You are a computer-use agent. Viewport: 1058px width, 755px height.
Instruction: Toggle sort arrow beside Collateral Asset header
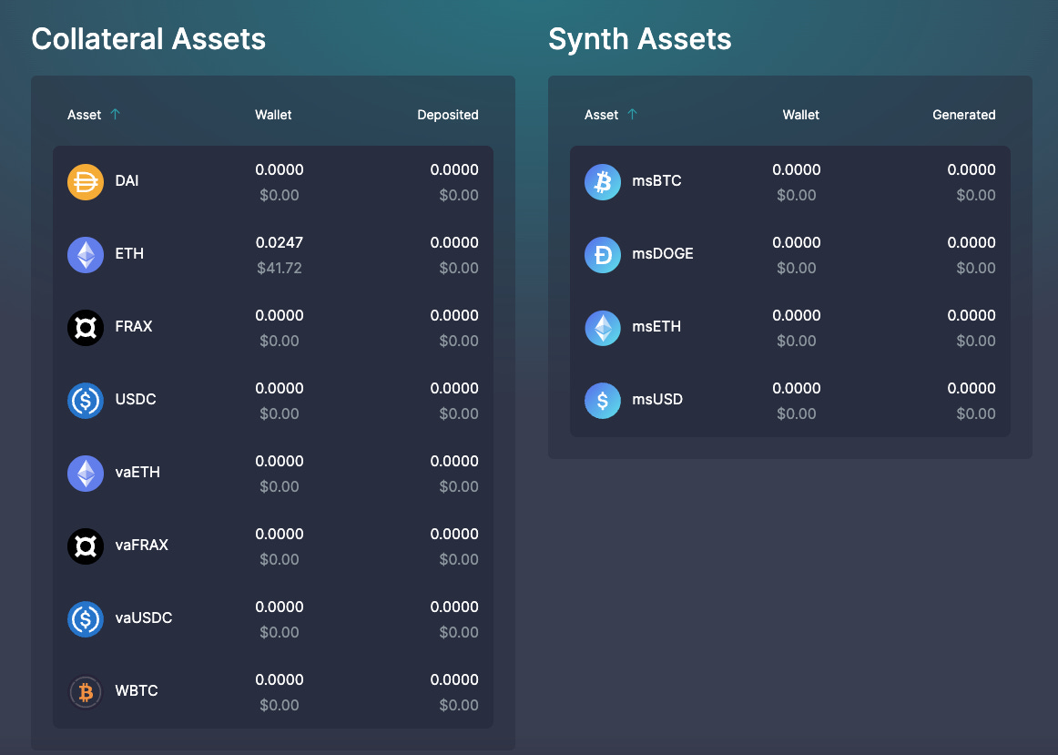click(x=116, y=114)
